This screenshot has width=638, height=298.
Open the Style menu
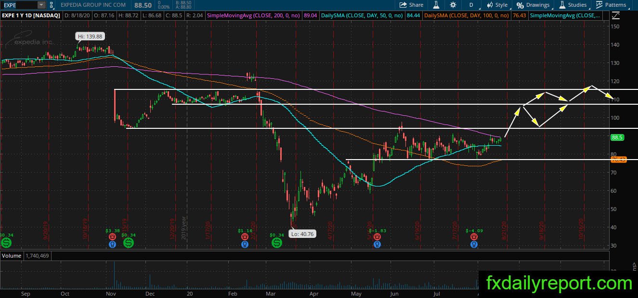(x=497, y=5)
